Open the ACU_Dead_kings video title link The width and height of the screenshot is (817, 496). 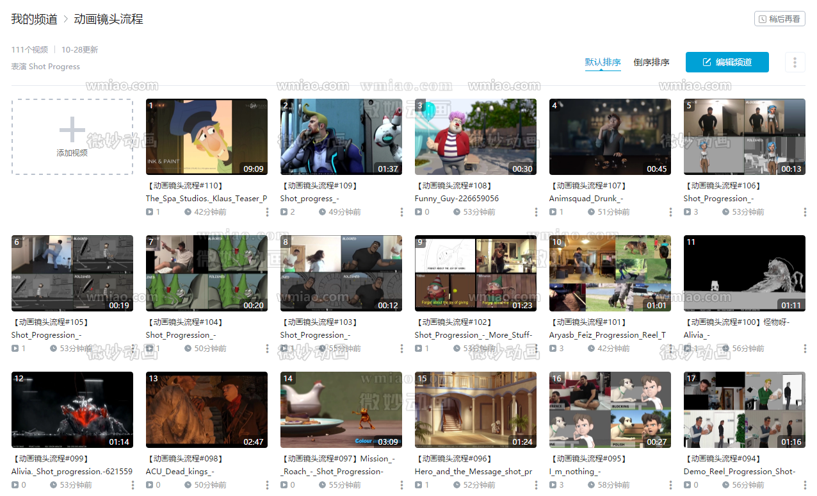tap(179, 472)
